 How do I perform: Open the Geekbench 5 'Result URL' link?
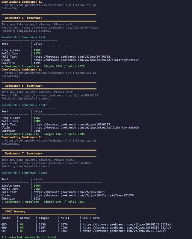[x=60, y=27]
